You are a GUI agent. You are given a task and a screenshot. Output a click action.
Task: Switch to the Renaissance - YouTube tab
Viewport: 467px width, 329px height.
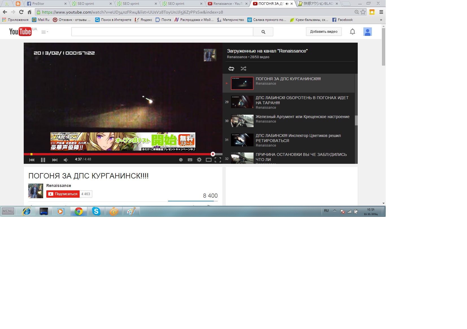227,4
